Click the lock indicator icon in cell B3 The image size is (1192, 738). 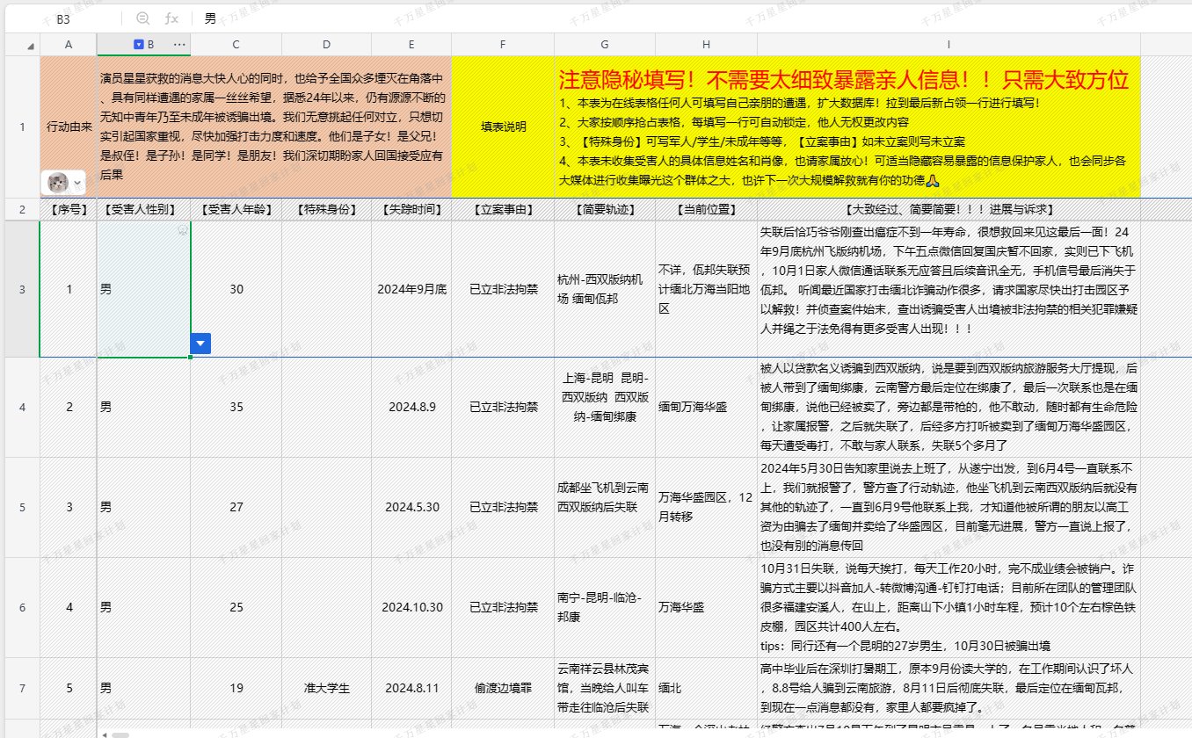pos(183,229)
